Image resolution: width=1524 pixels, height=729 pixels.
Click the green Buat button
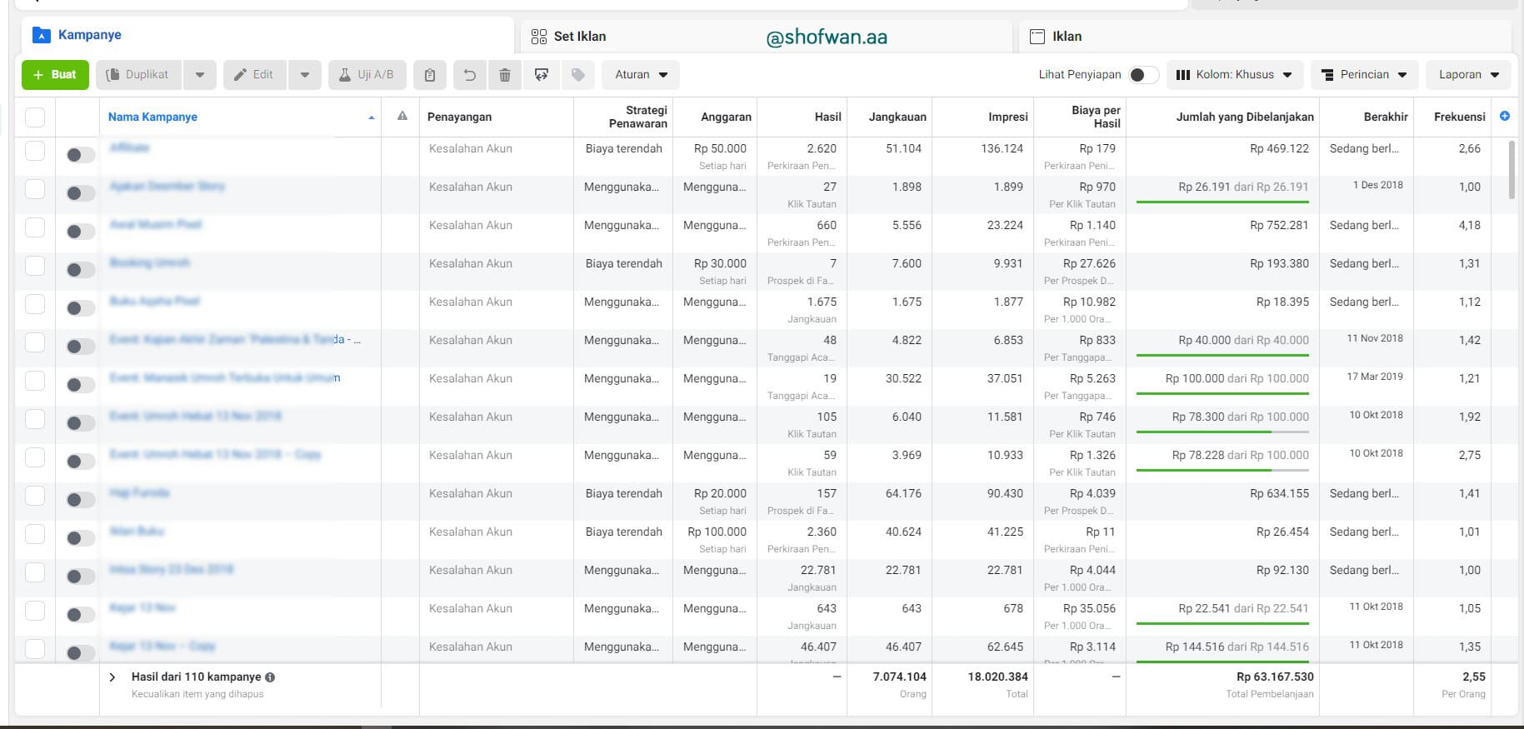tap(55, 75)
